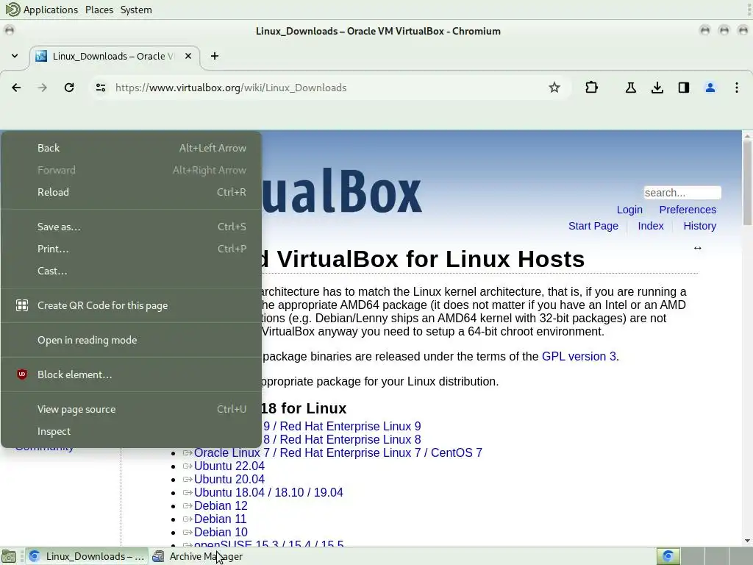Select Cast... from the context menu

click(x=131, y=271)
